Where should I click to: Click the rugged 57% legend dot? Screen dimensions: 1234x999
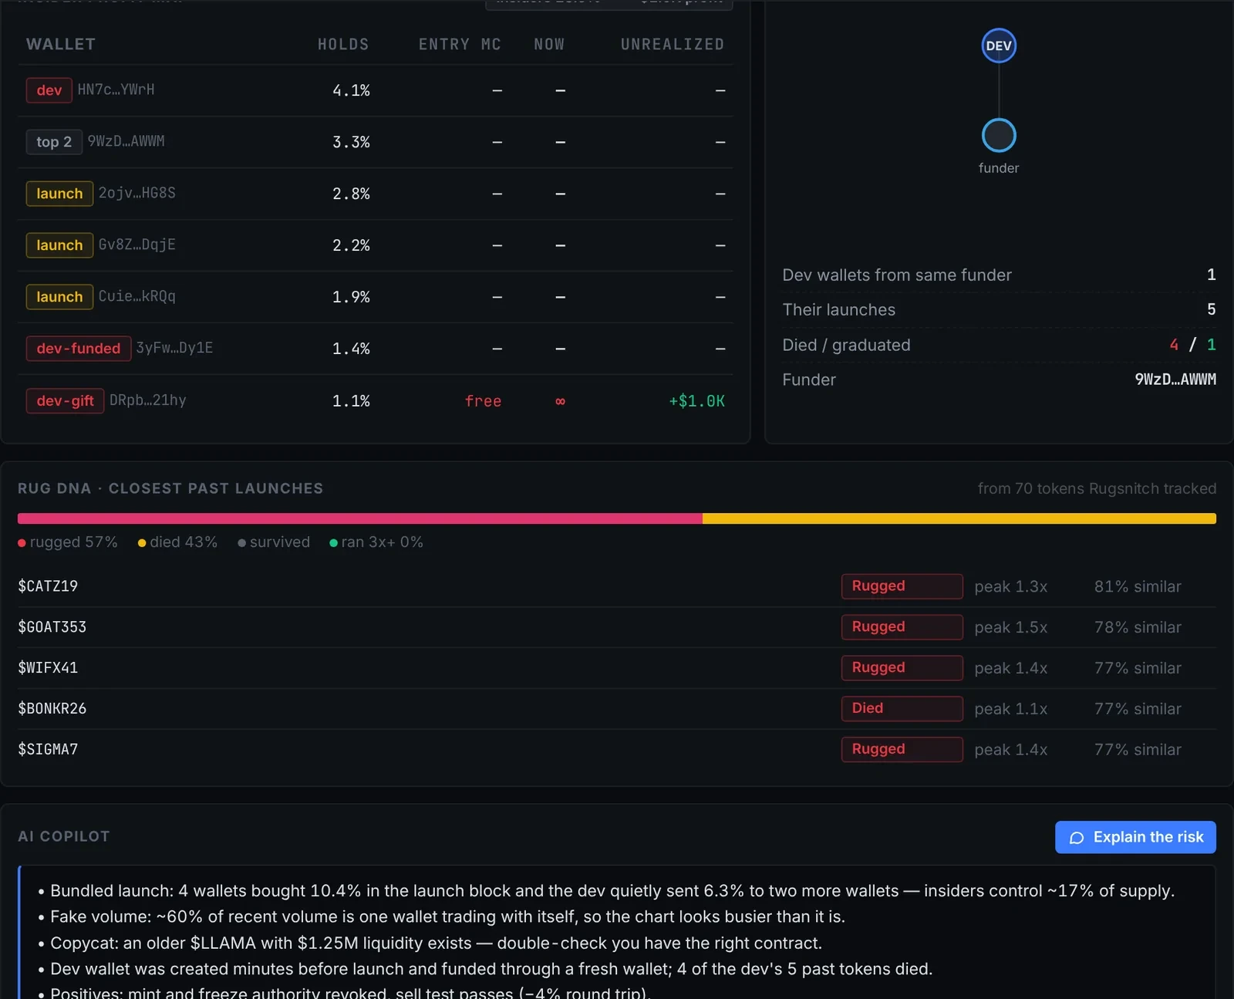(22, 543)
